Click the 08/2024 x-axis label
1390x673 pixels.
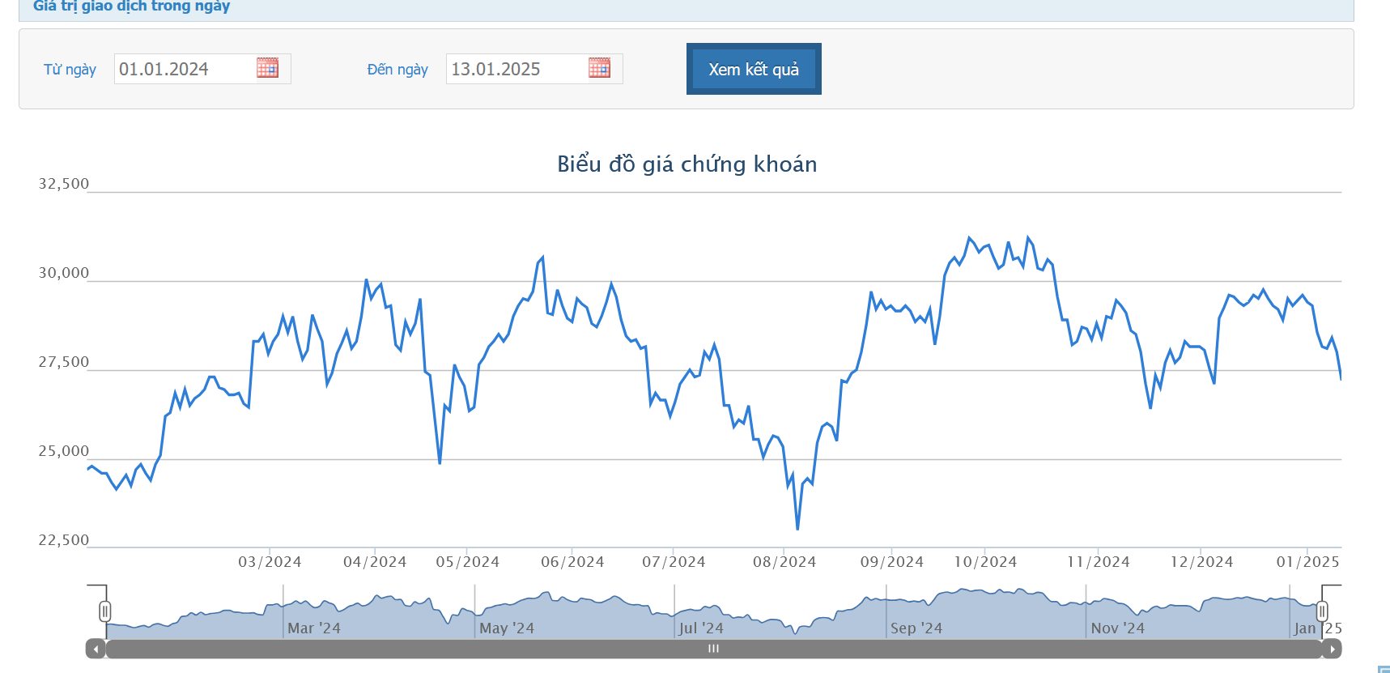(784, 562)
